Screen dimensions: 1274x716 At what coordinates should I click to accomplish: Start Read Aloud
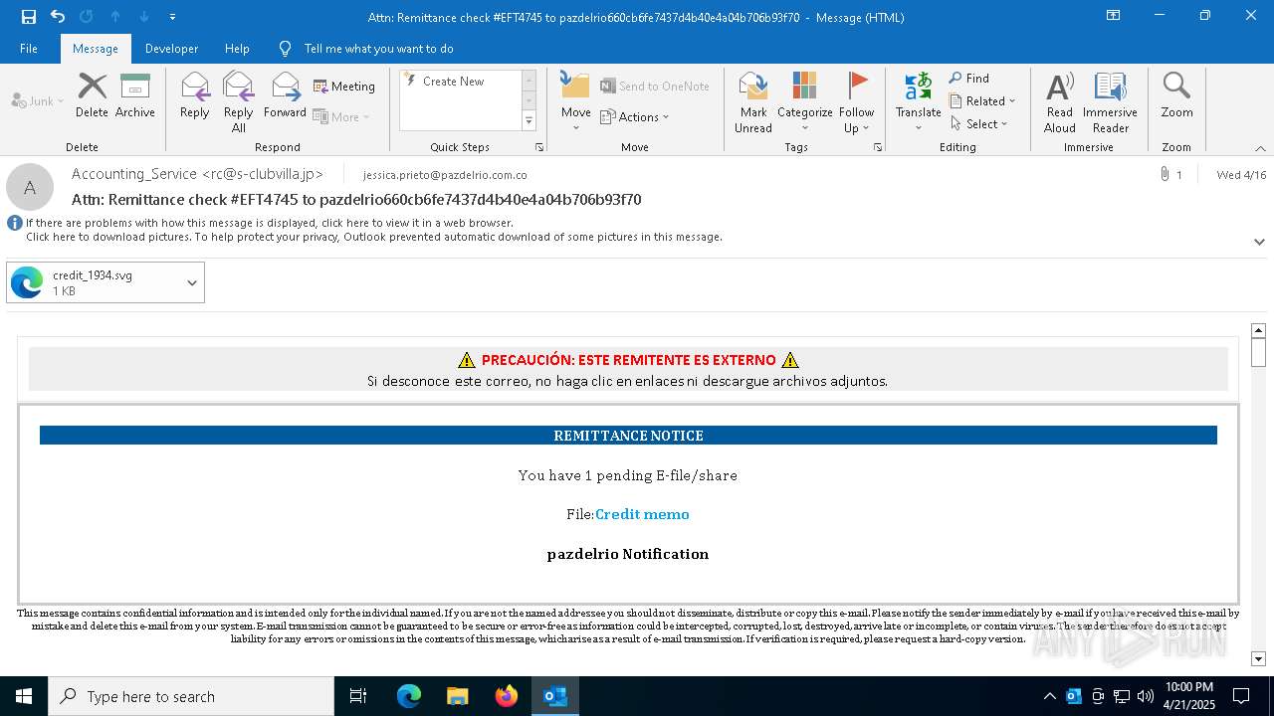(x=1060, y=101)
